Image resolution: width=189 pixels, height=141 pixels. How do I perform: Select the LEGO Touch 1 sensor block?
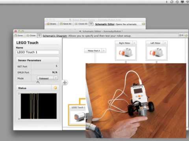point(77,115)
